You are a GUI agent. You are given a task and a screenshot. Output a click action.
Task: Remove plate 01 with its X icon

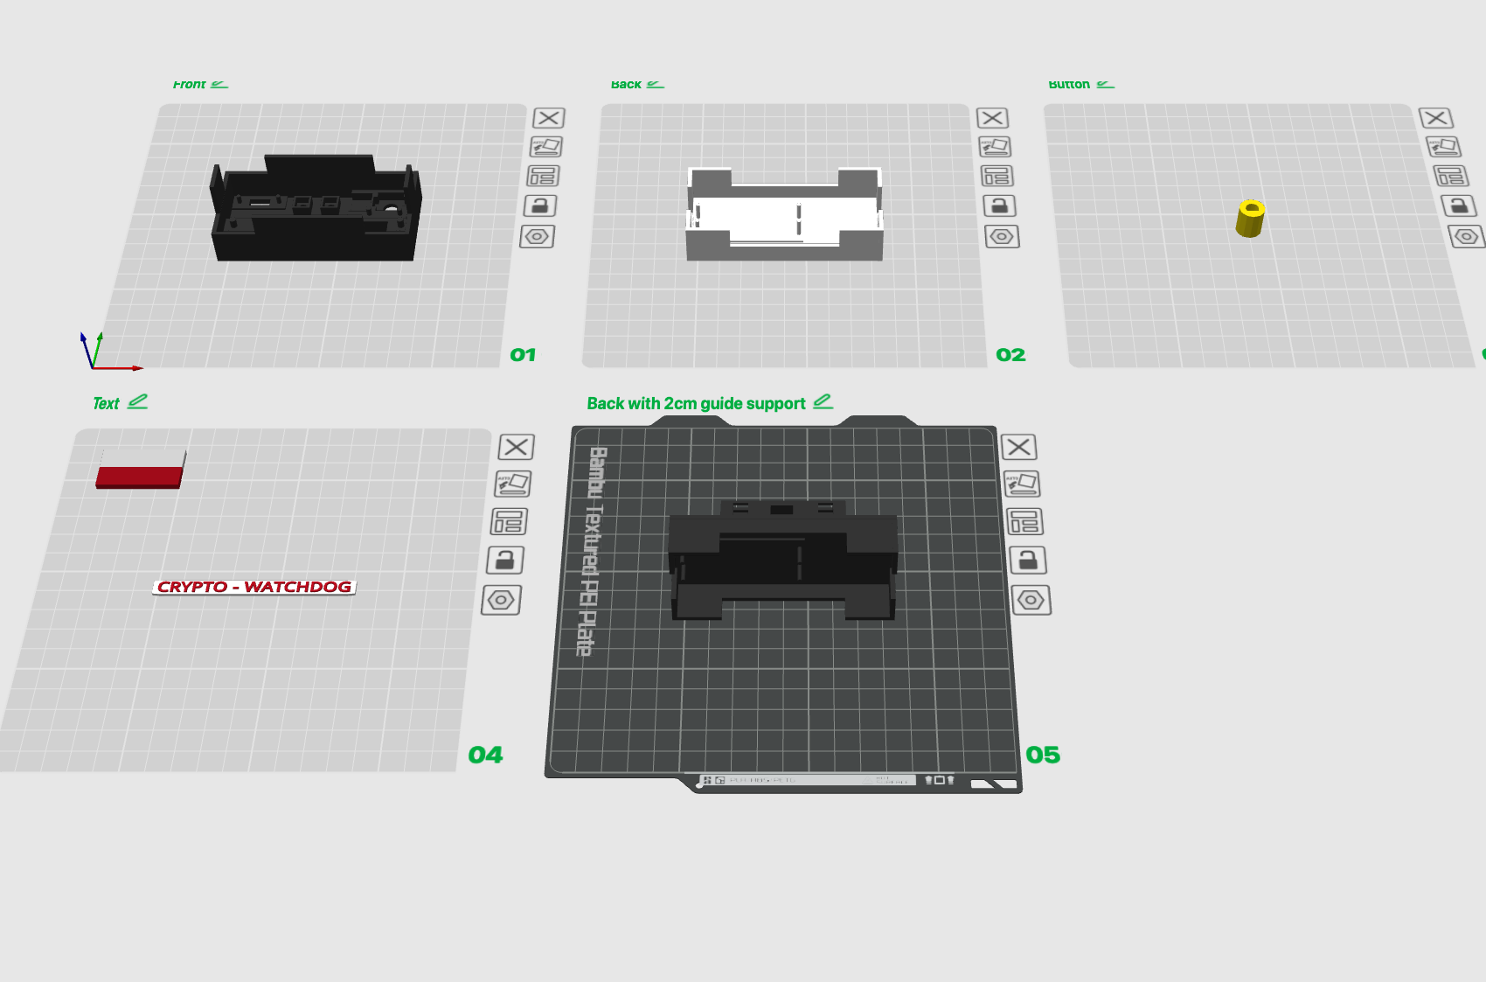tap(549, 118)
